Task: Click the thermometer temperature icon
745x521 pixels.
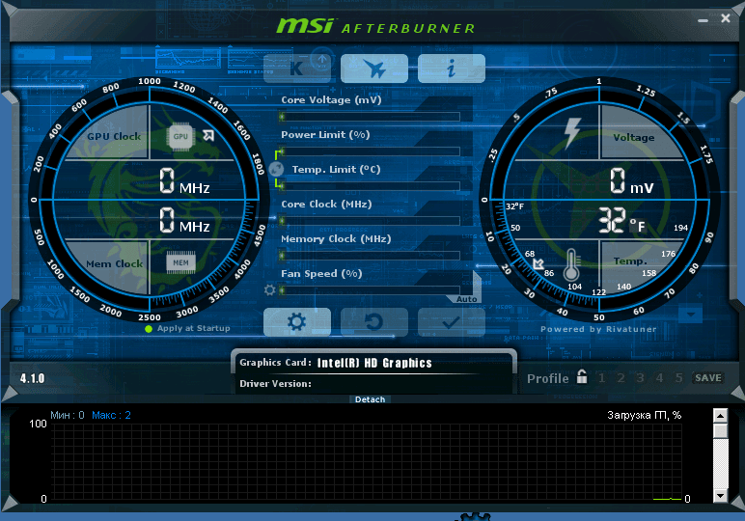Action: [571, 264]
